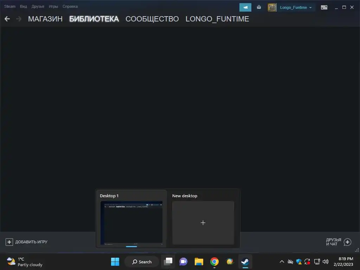Image resolution: width=360 pixels, height=270 pixels.
Task: Open friends chat bubble plus icon
Action: pyautogui.click(x=347, y=242)
